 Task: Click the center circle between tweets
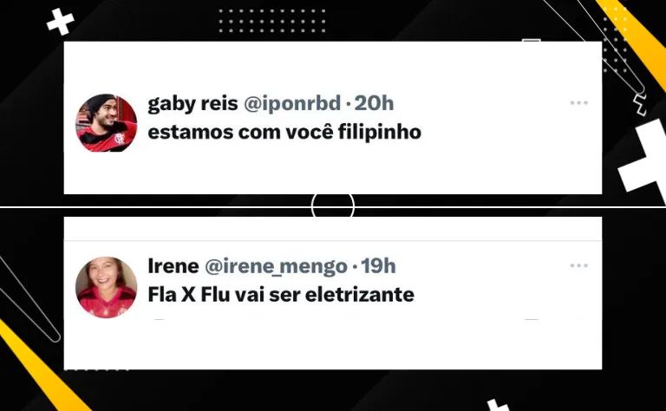tap(333, 206)
